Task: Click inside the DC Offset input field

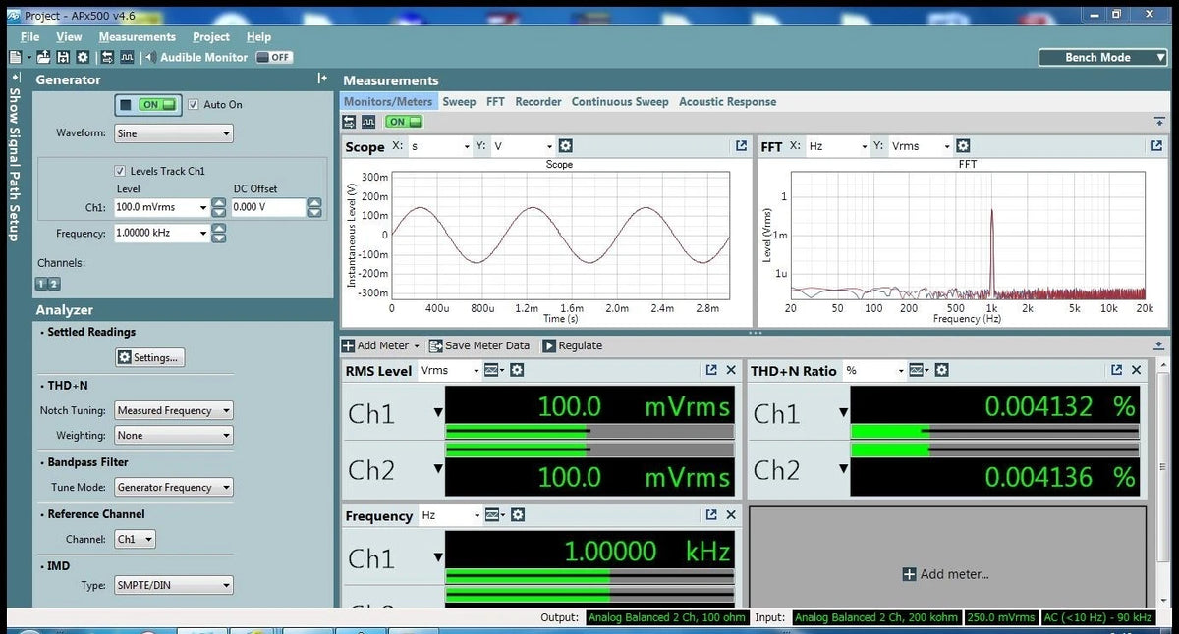Action: tap(265, 207)
